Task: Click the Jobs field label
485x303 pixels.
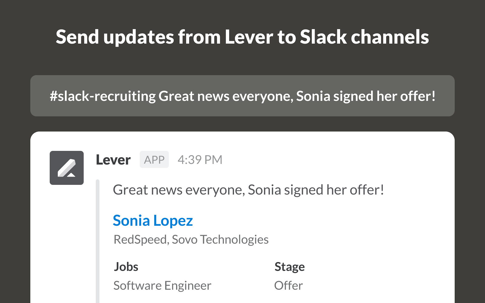Action: click(126, 267)
